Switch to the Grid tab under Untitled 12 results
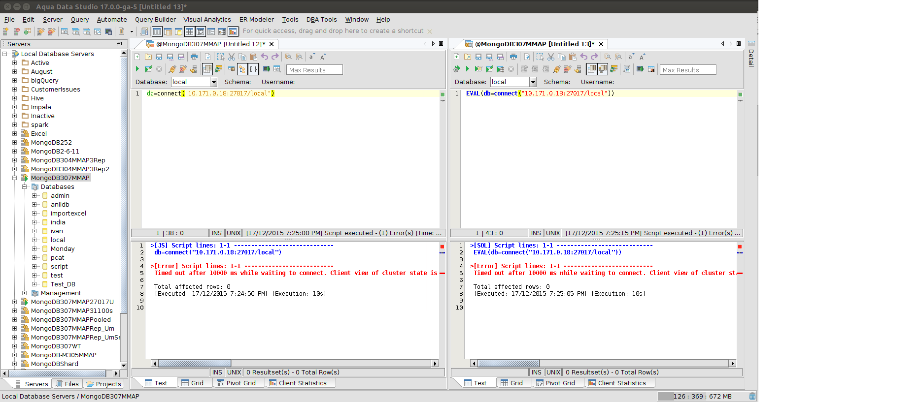919x402 pixels. tap(193, 383)
